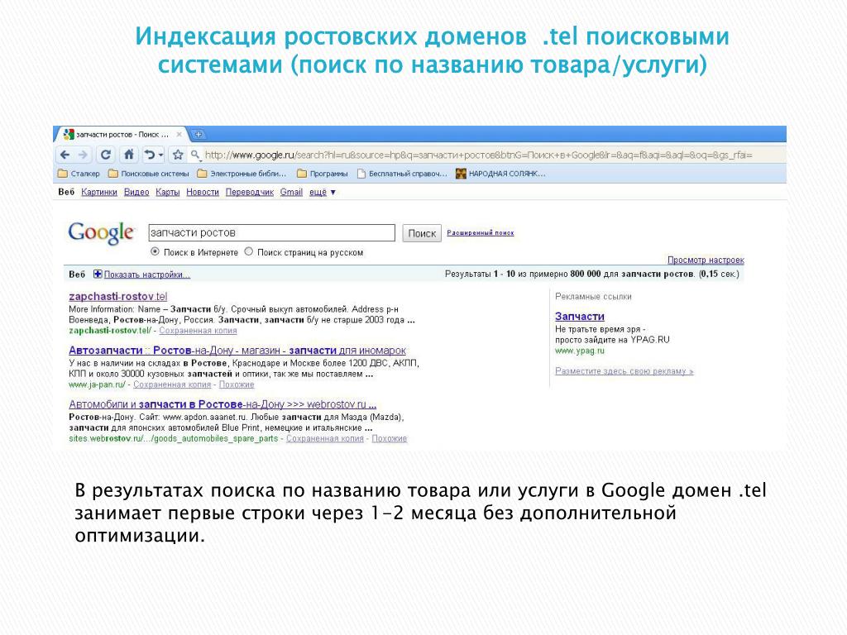Click the Результаты 1 - 10 count text
Viewport: 847px width, 635px height.
(480, 274)
